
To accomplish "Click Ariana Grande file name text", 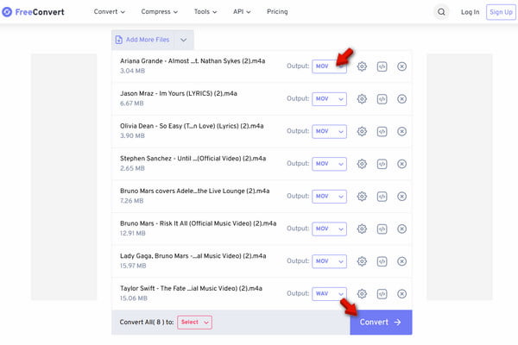I will pos(193,61).
